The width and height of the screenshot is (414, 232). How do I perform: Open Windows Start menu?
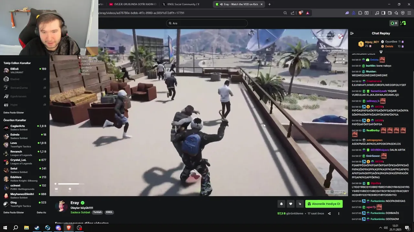coord(5,228)
